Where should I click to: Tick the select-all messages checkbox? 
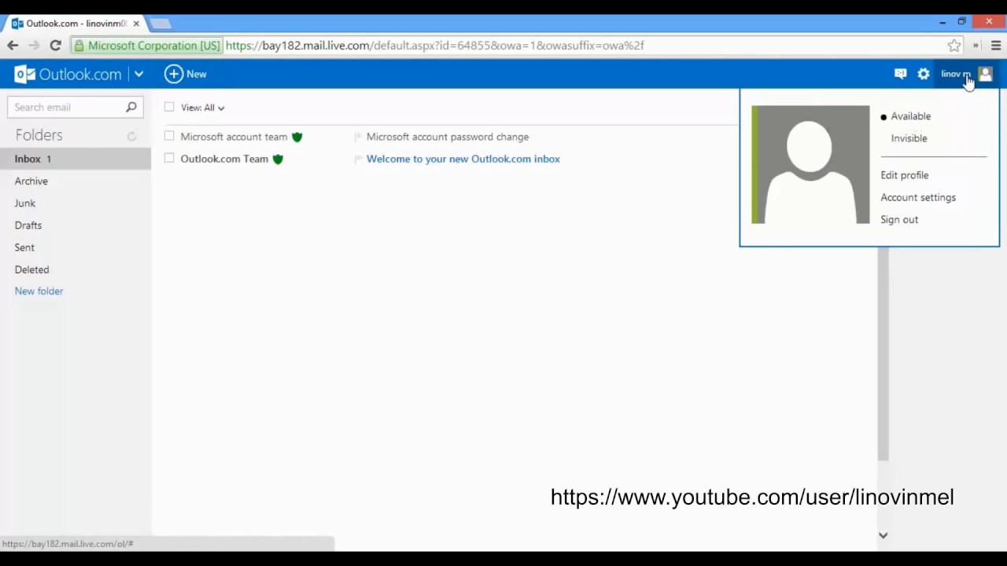[169, 107]
